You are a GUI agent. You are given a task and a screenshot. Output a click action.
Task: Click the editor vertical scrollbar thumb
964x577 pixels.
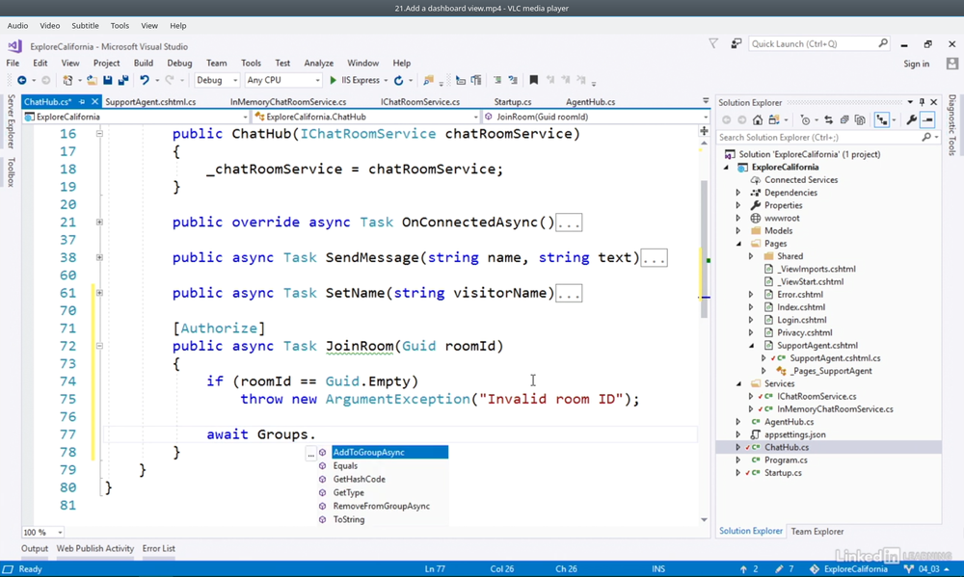pos(705,249)
